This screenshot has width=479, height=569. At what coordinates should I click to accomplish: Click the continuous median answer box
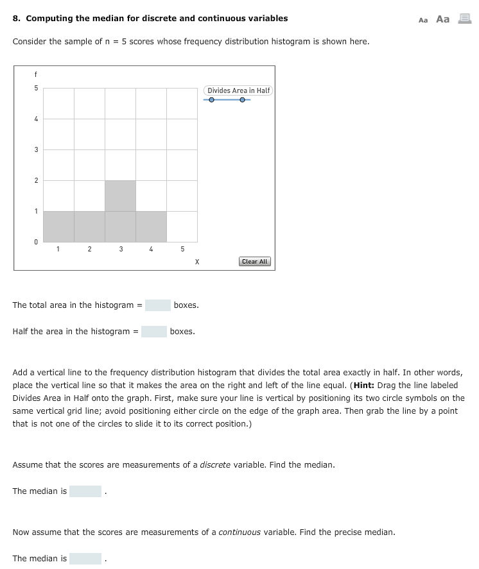coord(84,558)
